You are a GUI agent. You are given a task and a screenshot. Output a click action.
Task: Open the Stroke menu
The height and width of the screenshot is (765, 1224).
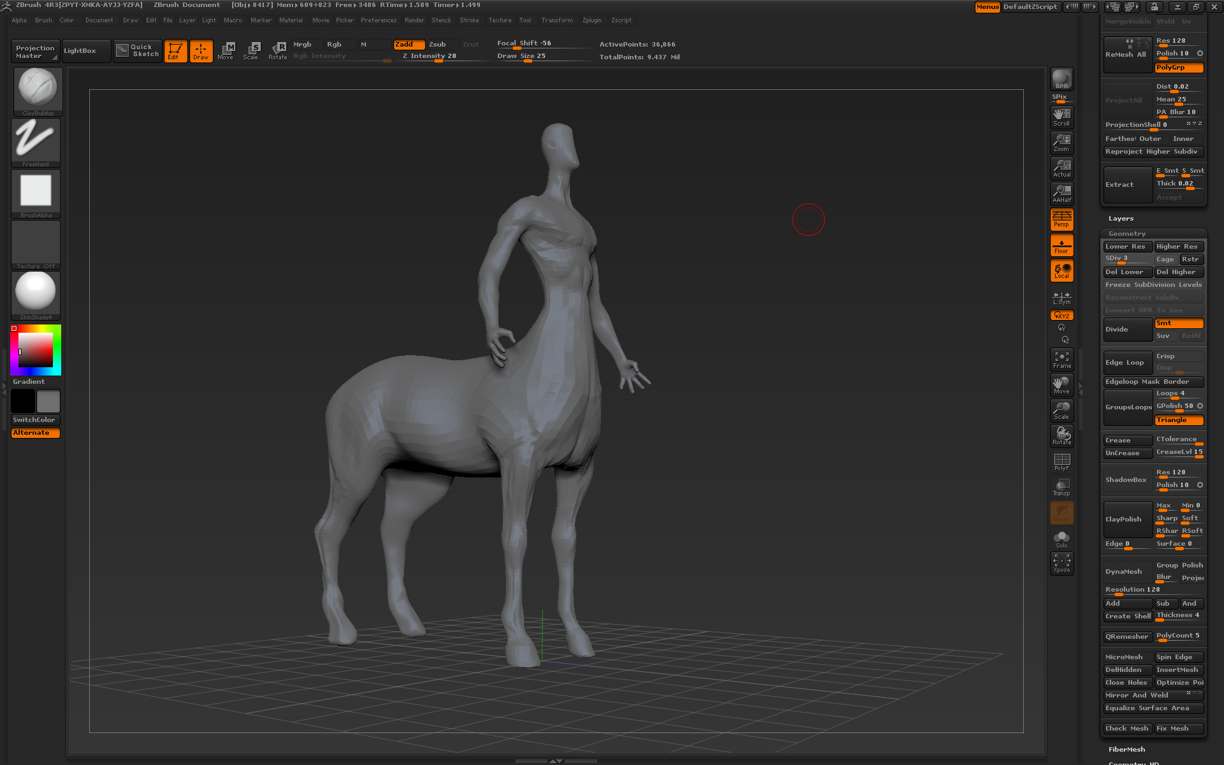469,20
